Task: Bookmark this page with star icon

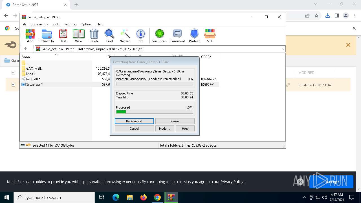Action: coord(316,16)
